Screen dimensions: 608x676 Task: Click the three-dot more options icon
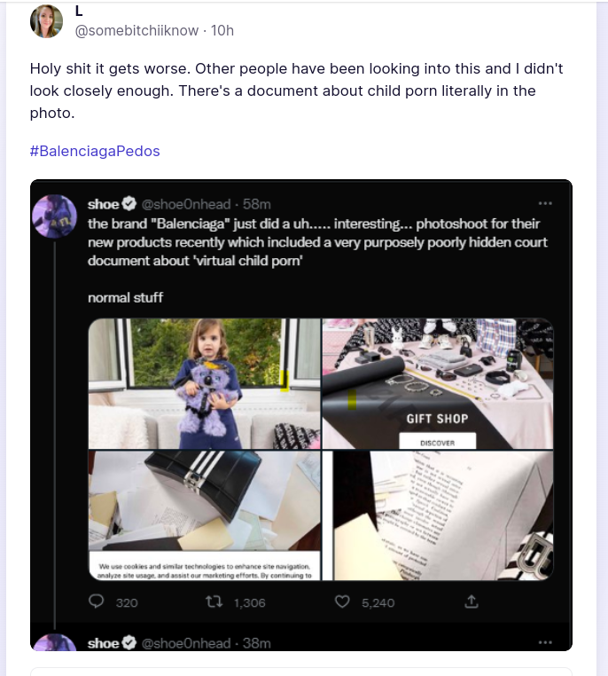point(545,203)
